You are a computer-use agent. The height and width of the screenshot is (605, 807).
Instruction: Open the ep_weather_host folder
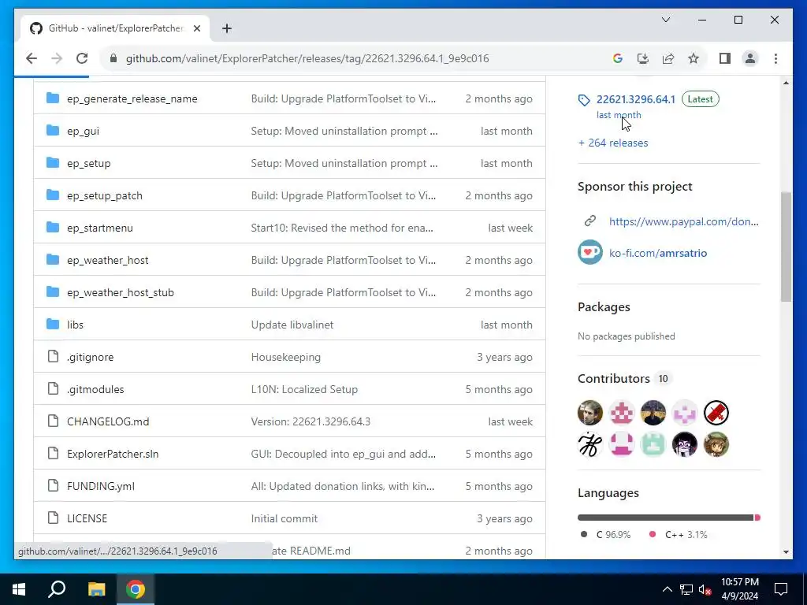pyautogui.click(x=107, y=260)
